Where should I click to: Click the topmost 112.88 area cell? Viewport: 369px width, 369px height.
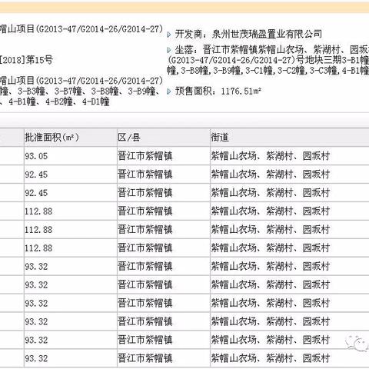71,211
